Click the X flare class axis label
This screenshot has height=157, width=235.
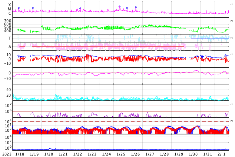tap(10, 5)
